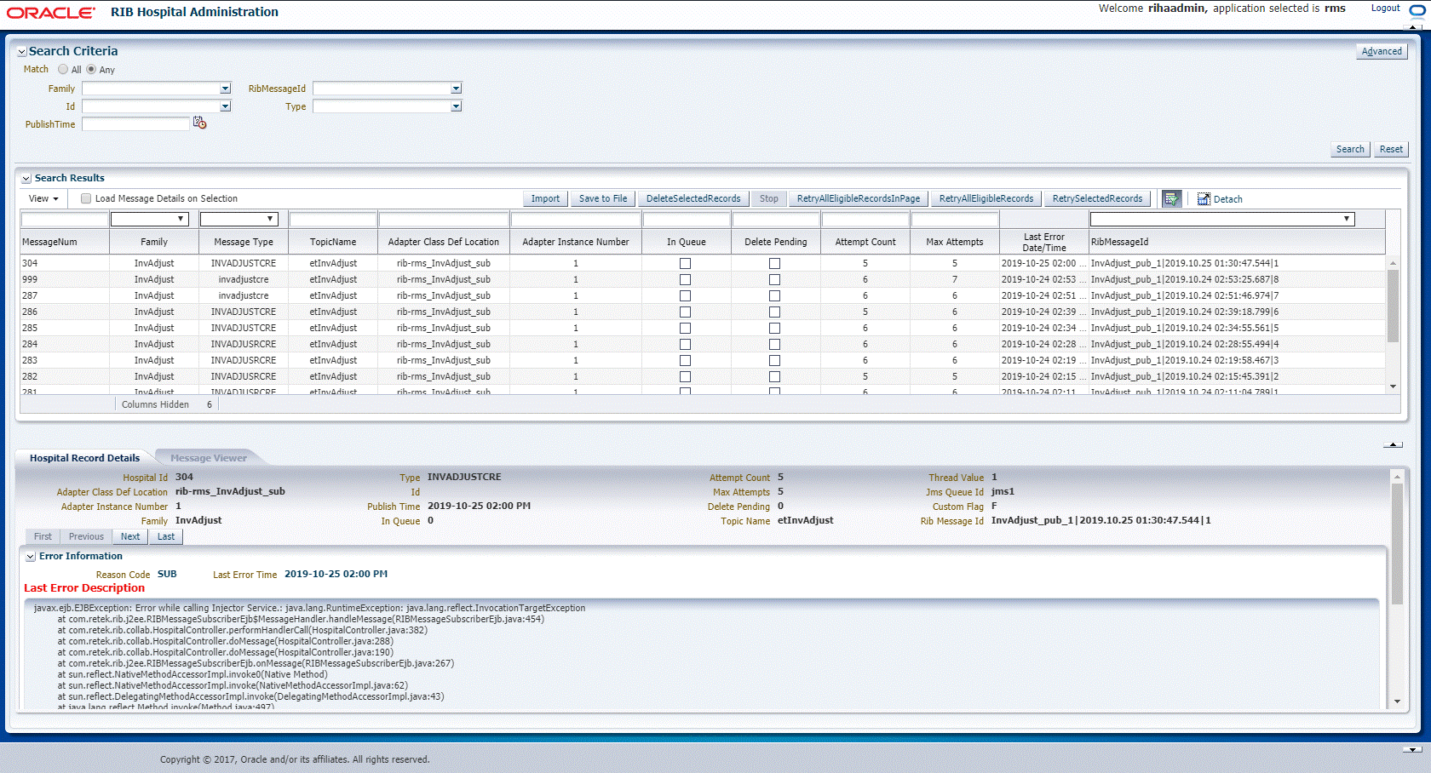Select the Hospital Record Details tab
The image size is (1431, 773).
[x=84, y=458]
